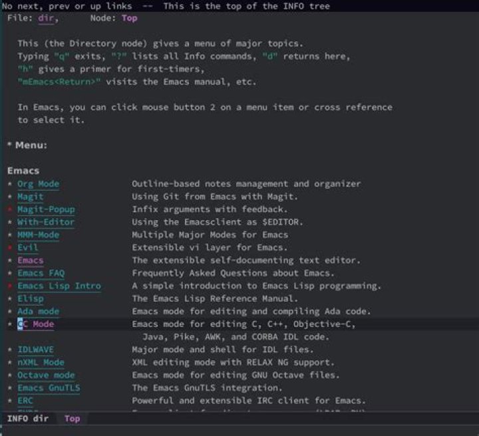Open the Emacs GnuTLS link
The image size is (479, 436).
tap(49, 388)
